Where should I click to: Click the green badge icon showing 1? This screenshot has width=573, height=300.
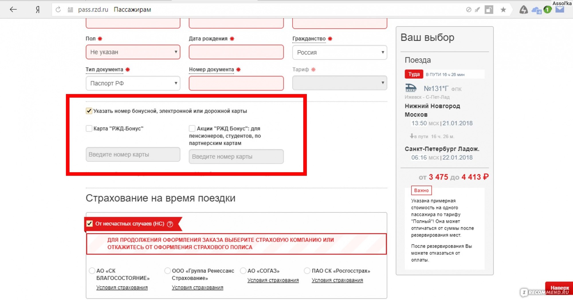548,10
